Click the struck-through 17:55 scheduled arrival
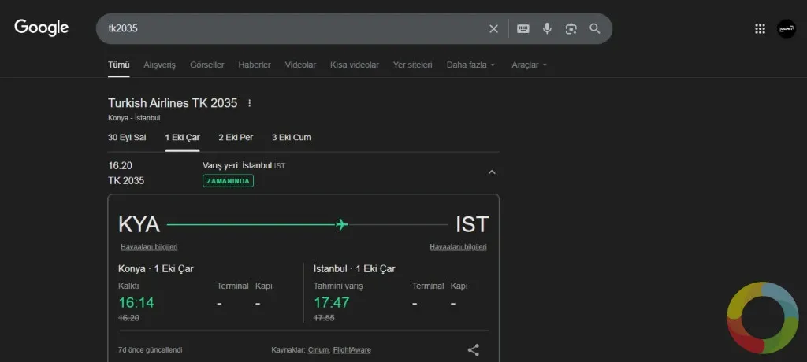 pyautogui.click(x=324, y=318)
